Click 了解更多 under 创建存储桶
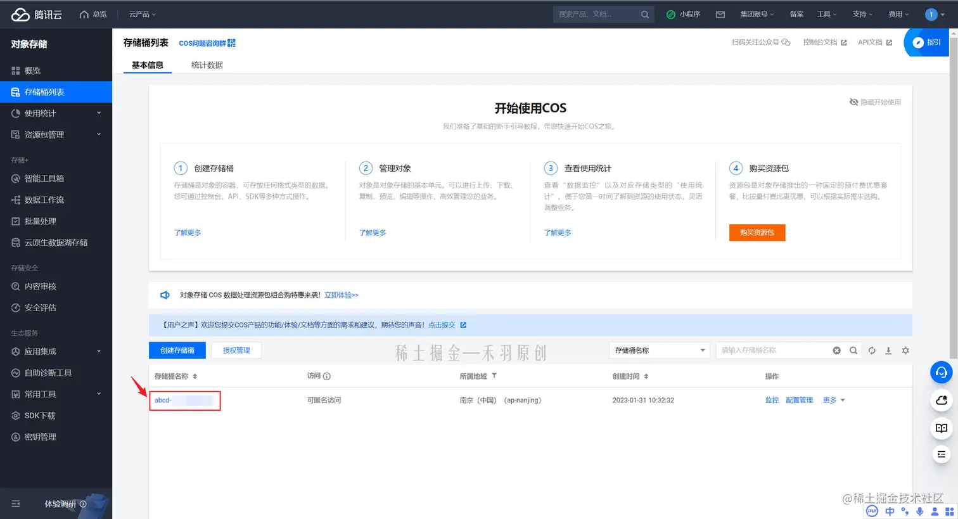Image resolution: width=958 pixels, height=519 pixels. coord(188,233)
